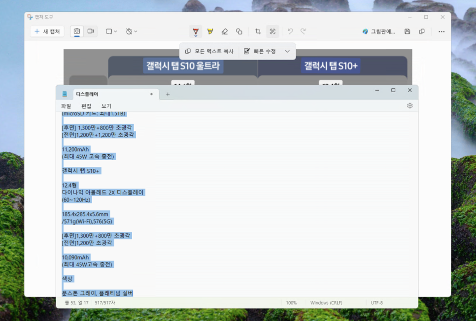Expand the Quick redact options chevron
This screenshot has height=321, width=476.
pyautogui.click(x=287, y=51)
